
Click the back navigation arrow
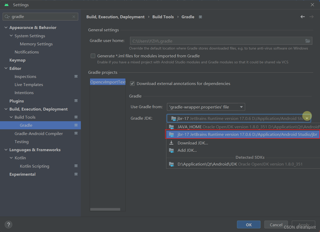(303, 16)
